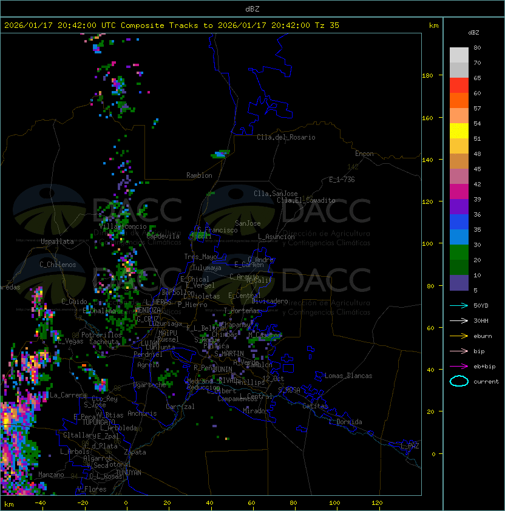This screenshot has width=505, height=511.
Task: Pick the light gray swatch below 80 dBZ
Action: tap(459, 55)
